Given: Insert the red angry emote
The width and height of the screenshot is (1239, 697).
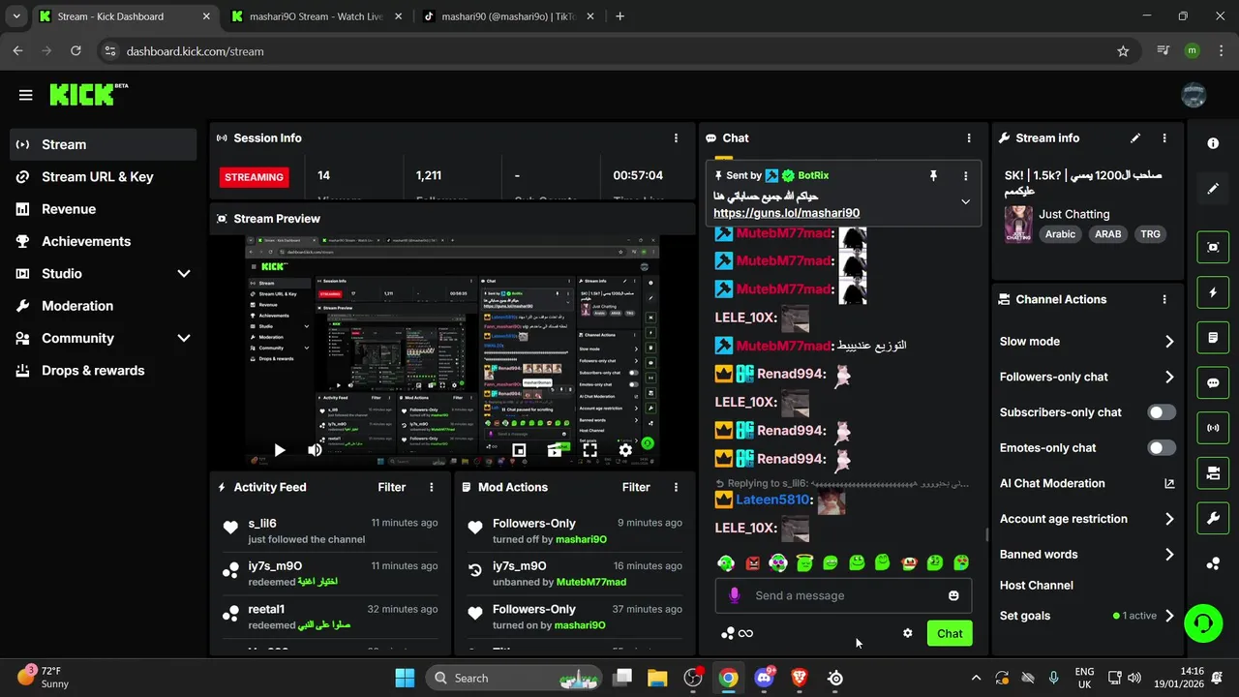Looking at the screenshot, I should 753,562.
